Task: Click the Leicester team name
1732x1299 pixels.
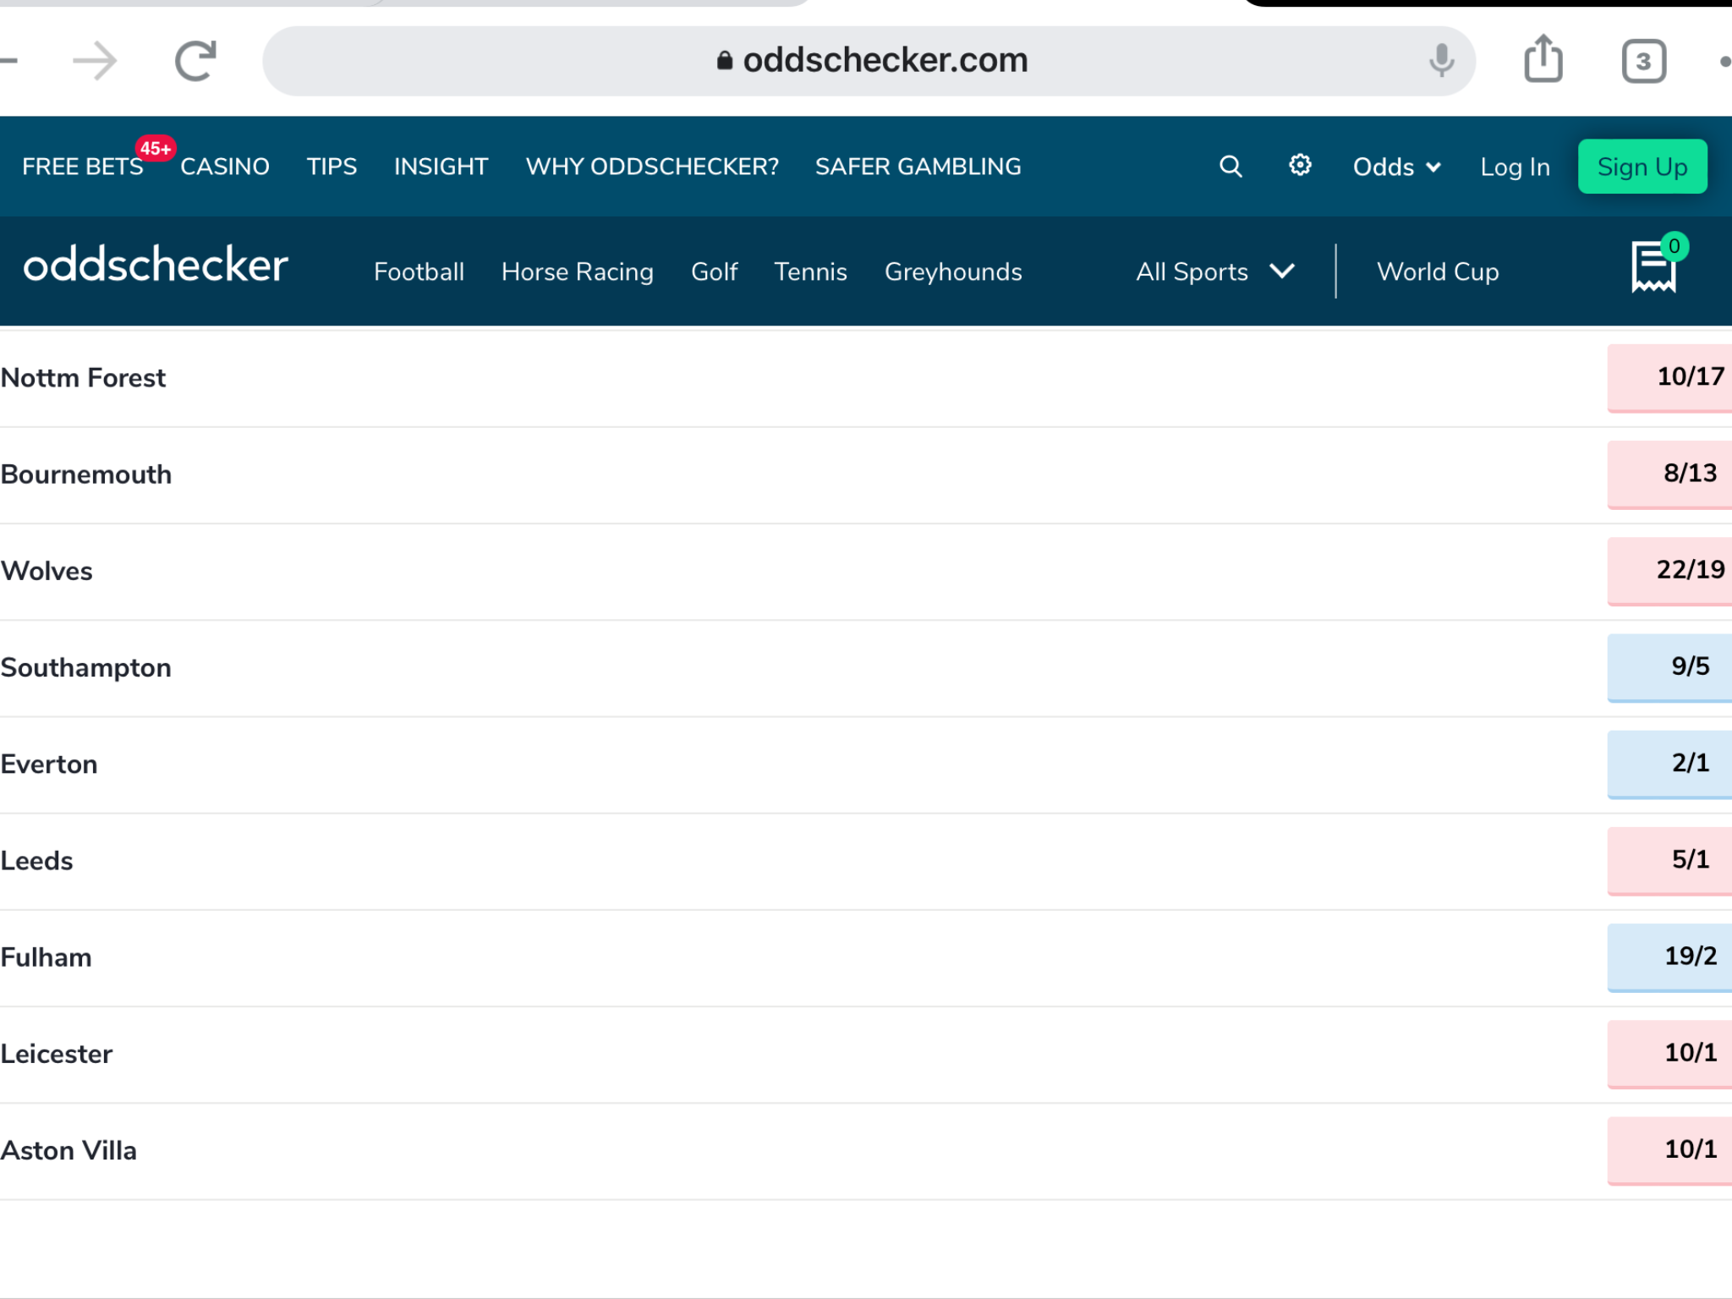Action: point(56,1054)
